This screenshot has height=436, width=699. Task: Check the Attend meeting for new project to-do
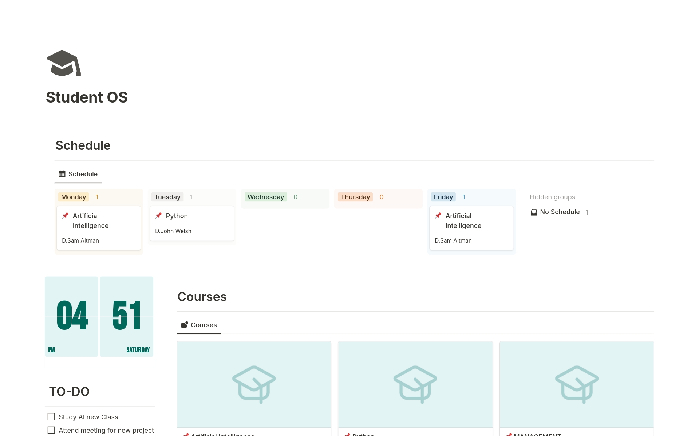pyautogui.click(x=51, y=430)
